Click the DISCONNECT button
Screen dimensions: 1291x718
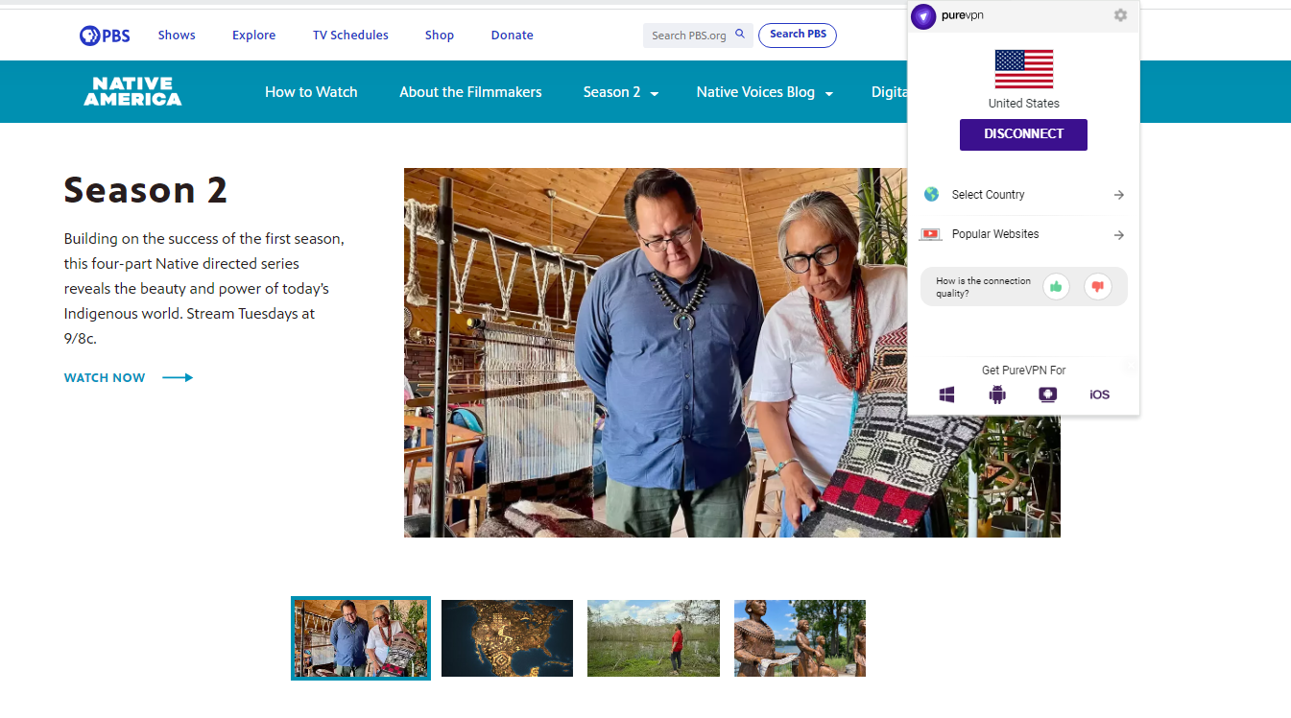coord(1023,134)
